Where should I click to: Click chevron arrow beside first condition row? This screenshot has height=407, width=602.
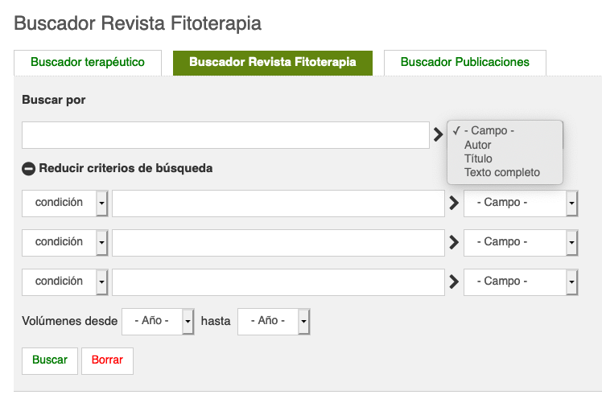click(x=454, y=203)
